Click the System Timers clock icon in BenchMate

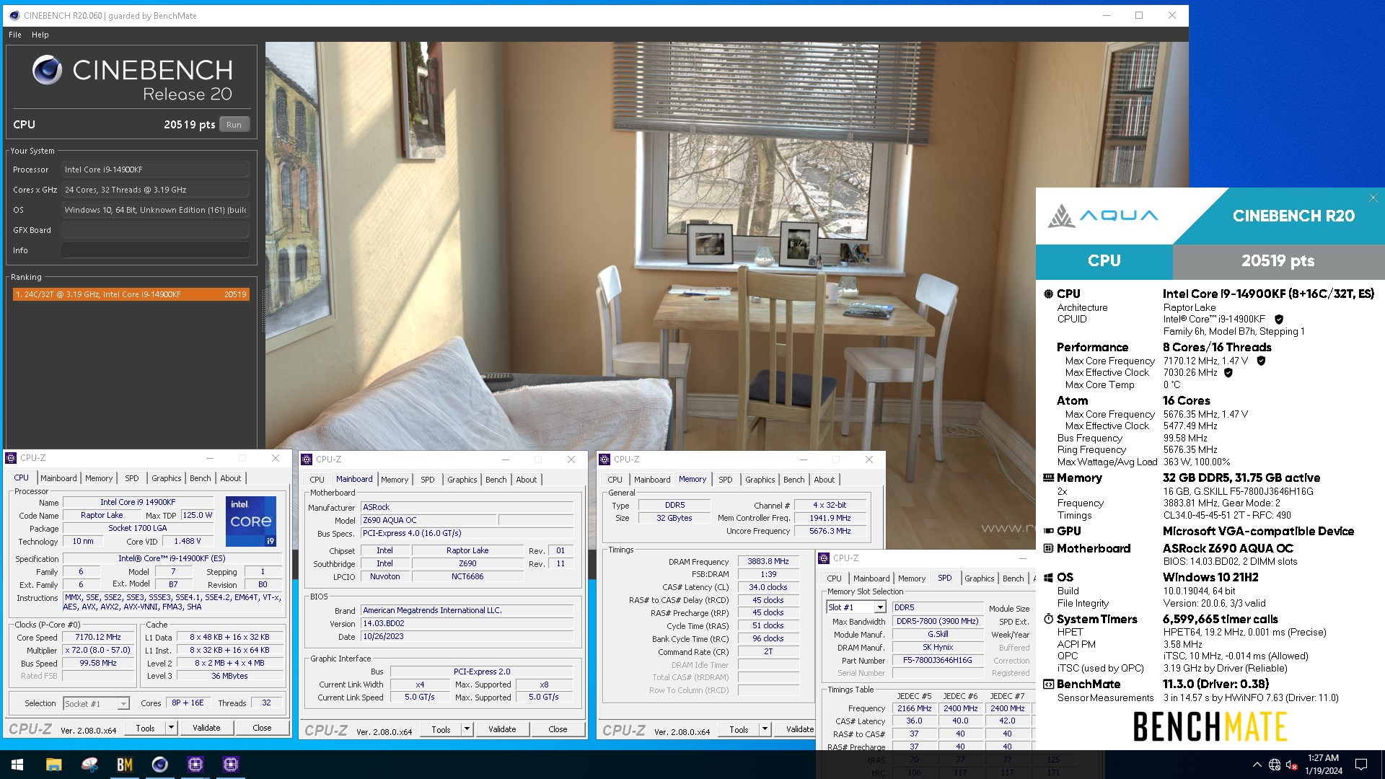[x=1048, y=619]
